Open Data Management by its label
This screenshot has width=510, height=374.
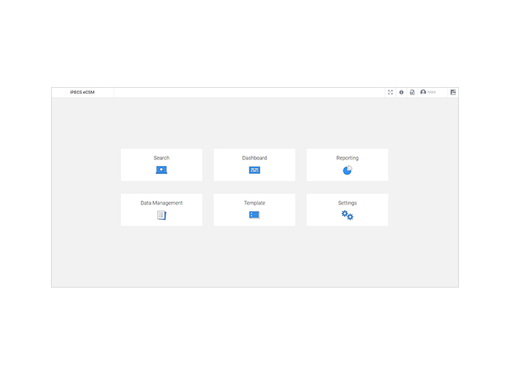[x=161, y=203]
